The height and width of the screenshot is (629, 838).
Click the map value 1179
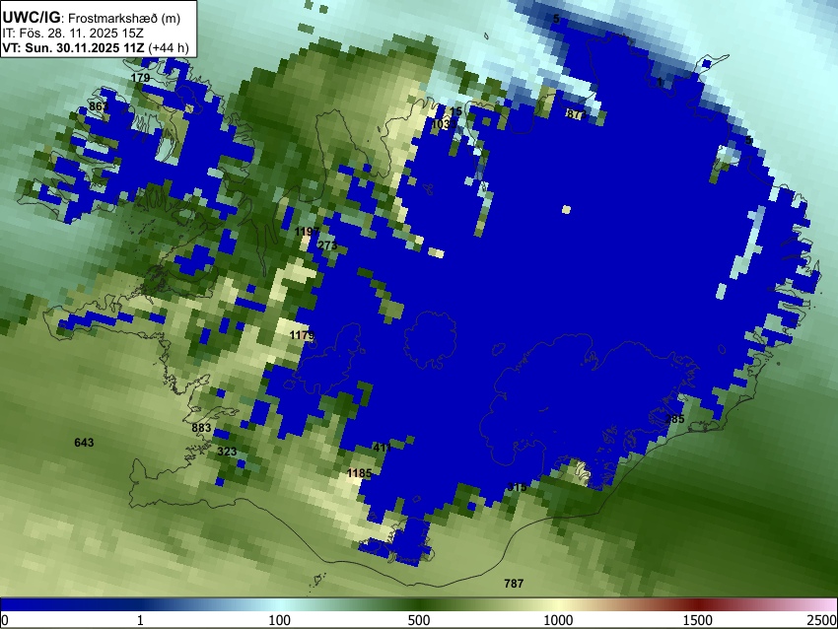(x=302, y=335)
